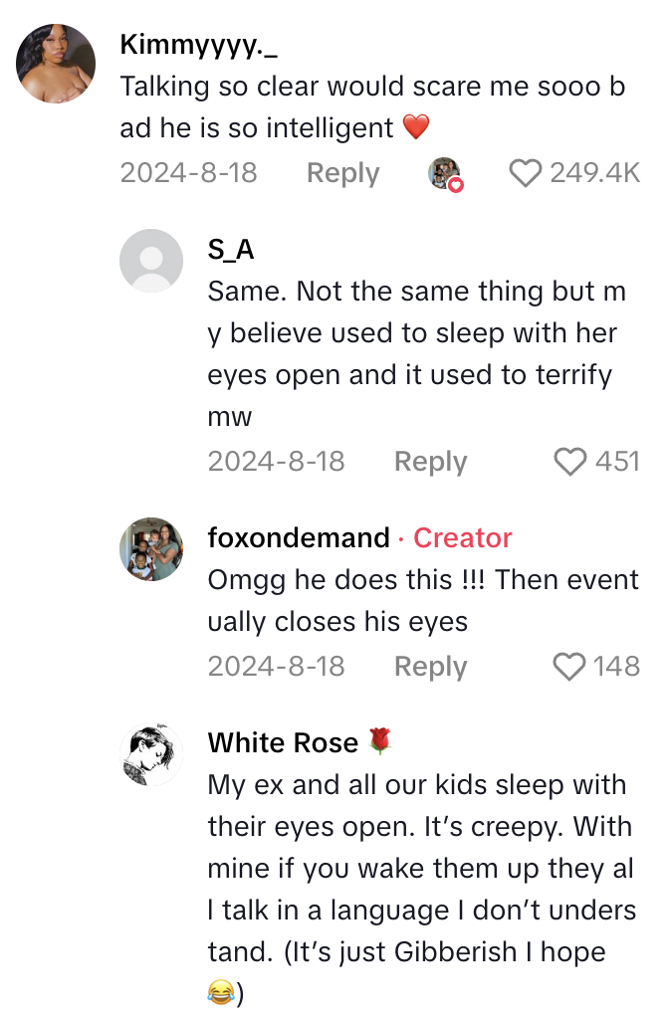Collapse foxondemand's reply thread

pyautogui.click(x=430, y=666)
